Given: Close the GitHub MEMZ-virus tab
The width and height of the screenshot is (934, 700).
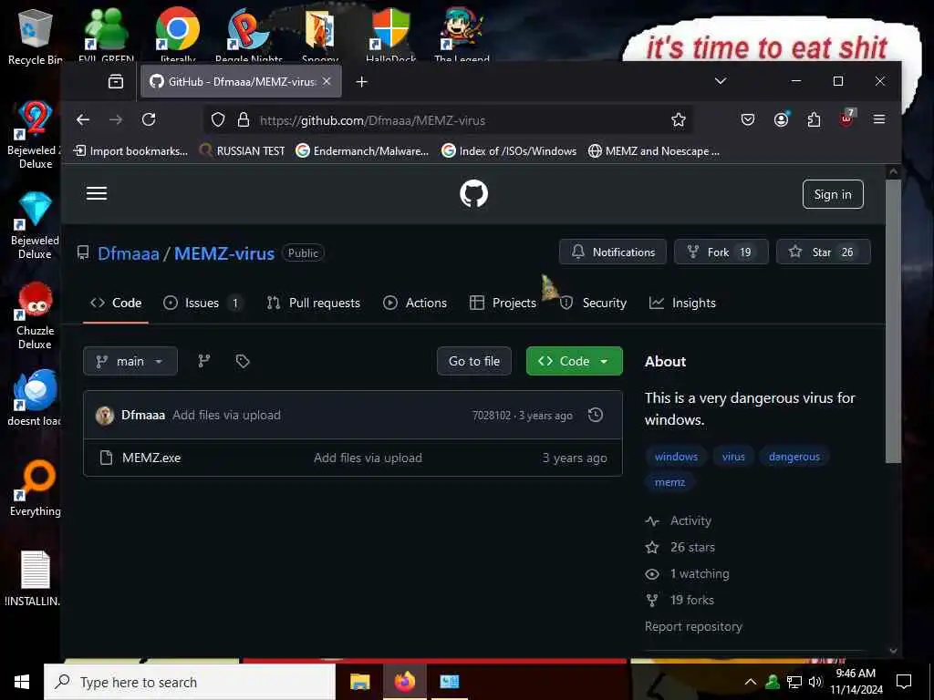Looking at the screenshot, I should 327,81.
